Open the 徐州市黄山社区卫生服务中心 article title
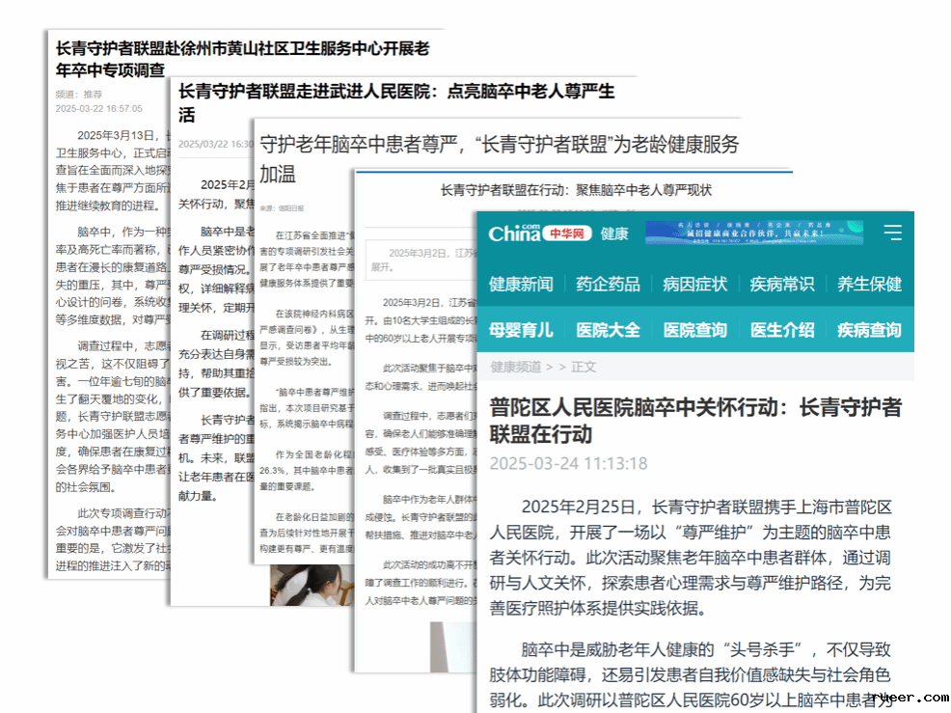The width and height of the screenshot is (951, 713). [x=241, y=58]
